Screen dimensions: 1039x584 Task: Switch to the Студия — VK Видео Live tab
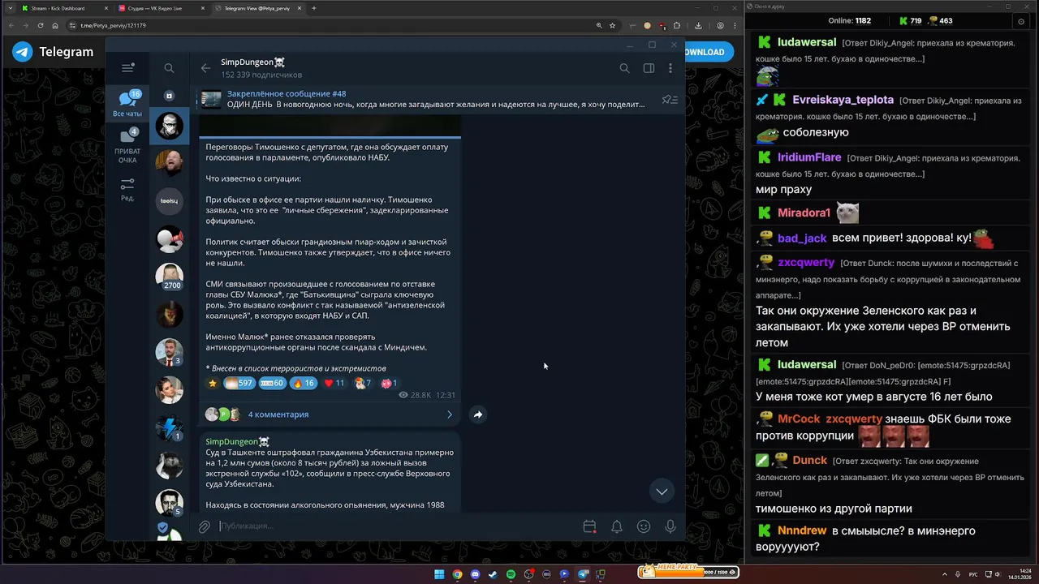(161, 8)
